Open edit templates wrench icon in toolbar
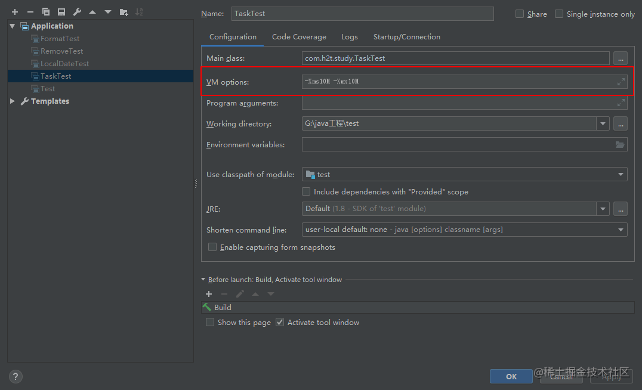Image resolution: width=642 pixels, height=390 pixels. point(77,13)
